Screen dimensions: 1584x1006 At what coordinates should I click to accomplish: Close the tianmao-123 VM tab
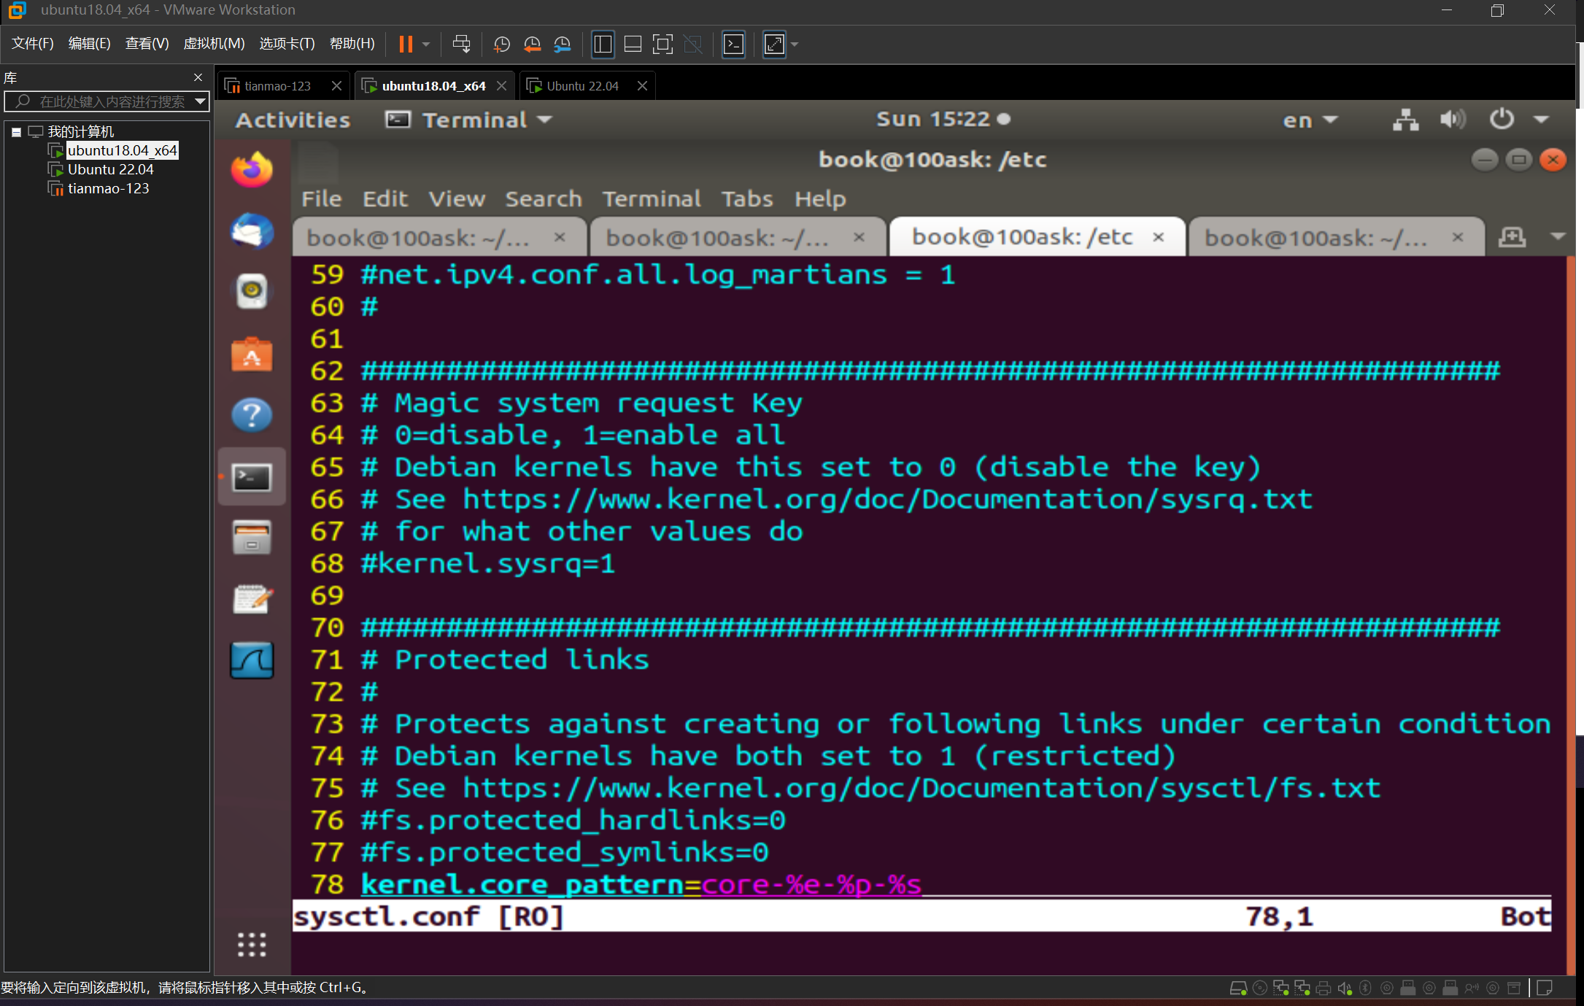point(336,86)
